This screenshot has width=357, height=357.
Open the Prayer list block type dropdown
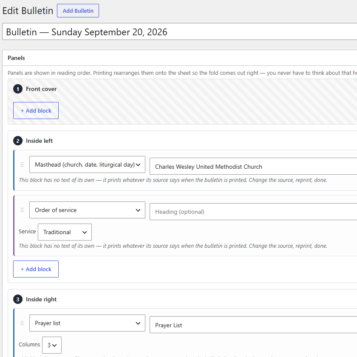click(87, 323)
